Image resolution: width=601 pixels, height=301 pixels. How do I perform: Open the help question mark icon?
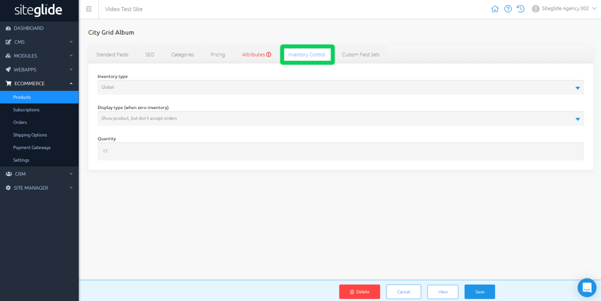pos(508,9)
